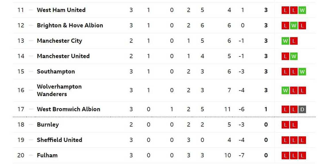This screenshot has height=164, width=322.
Task: Click the no-movement dash beside Fulham
Action: tap(31, 155)
